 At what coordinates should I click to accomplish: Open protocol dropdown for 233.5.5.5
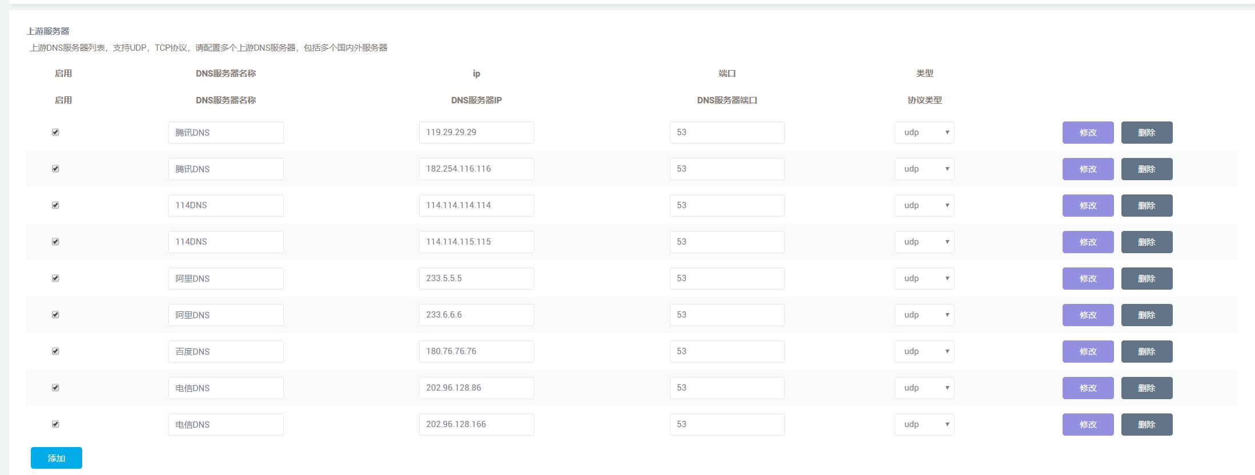pos(924,278)
